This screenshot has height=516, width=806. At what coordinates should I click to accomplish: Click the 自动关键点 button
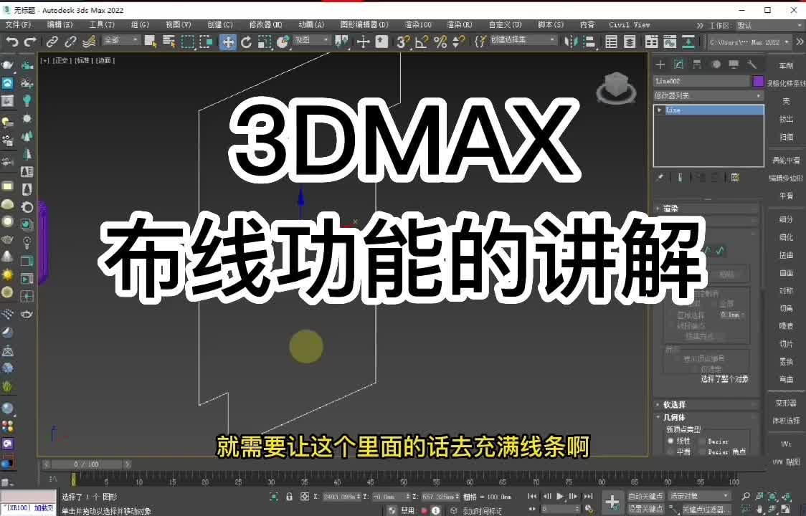click(x=645, y=496)
